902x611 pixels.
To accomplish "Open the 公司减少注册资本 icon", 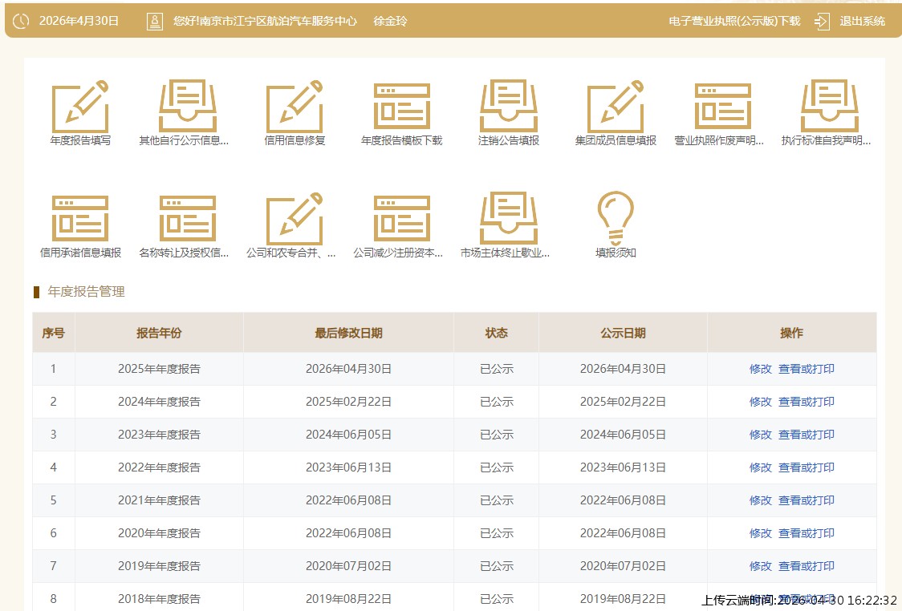I will 401,219.
